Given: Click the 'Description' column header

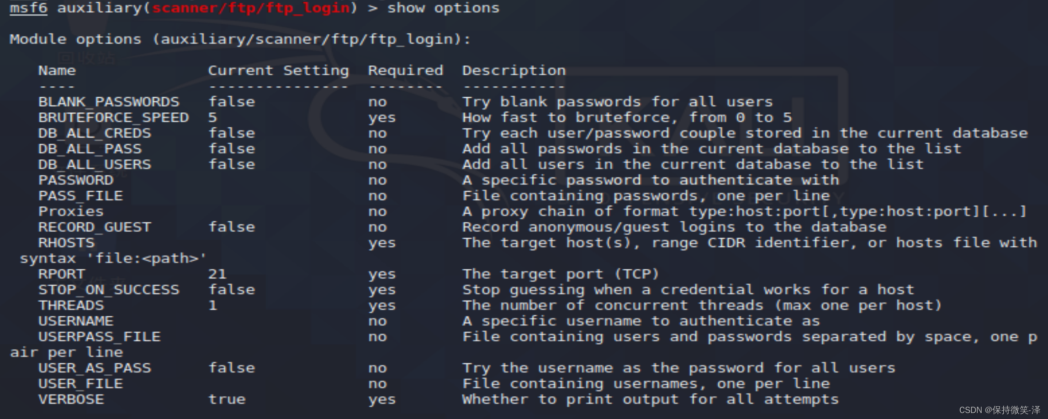Looking at the screenshot, I should pyautogui.click(x=513, y=71).
